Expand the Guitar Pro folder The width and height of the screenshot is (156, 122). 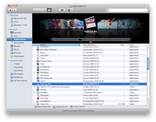coord(34,104)
